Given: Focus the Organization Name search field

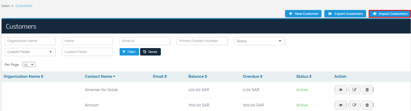Looking at the screenshot, I should tap(30, 41).
